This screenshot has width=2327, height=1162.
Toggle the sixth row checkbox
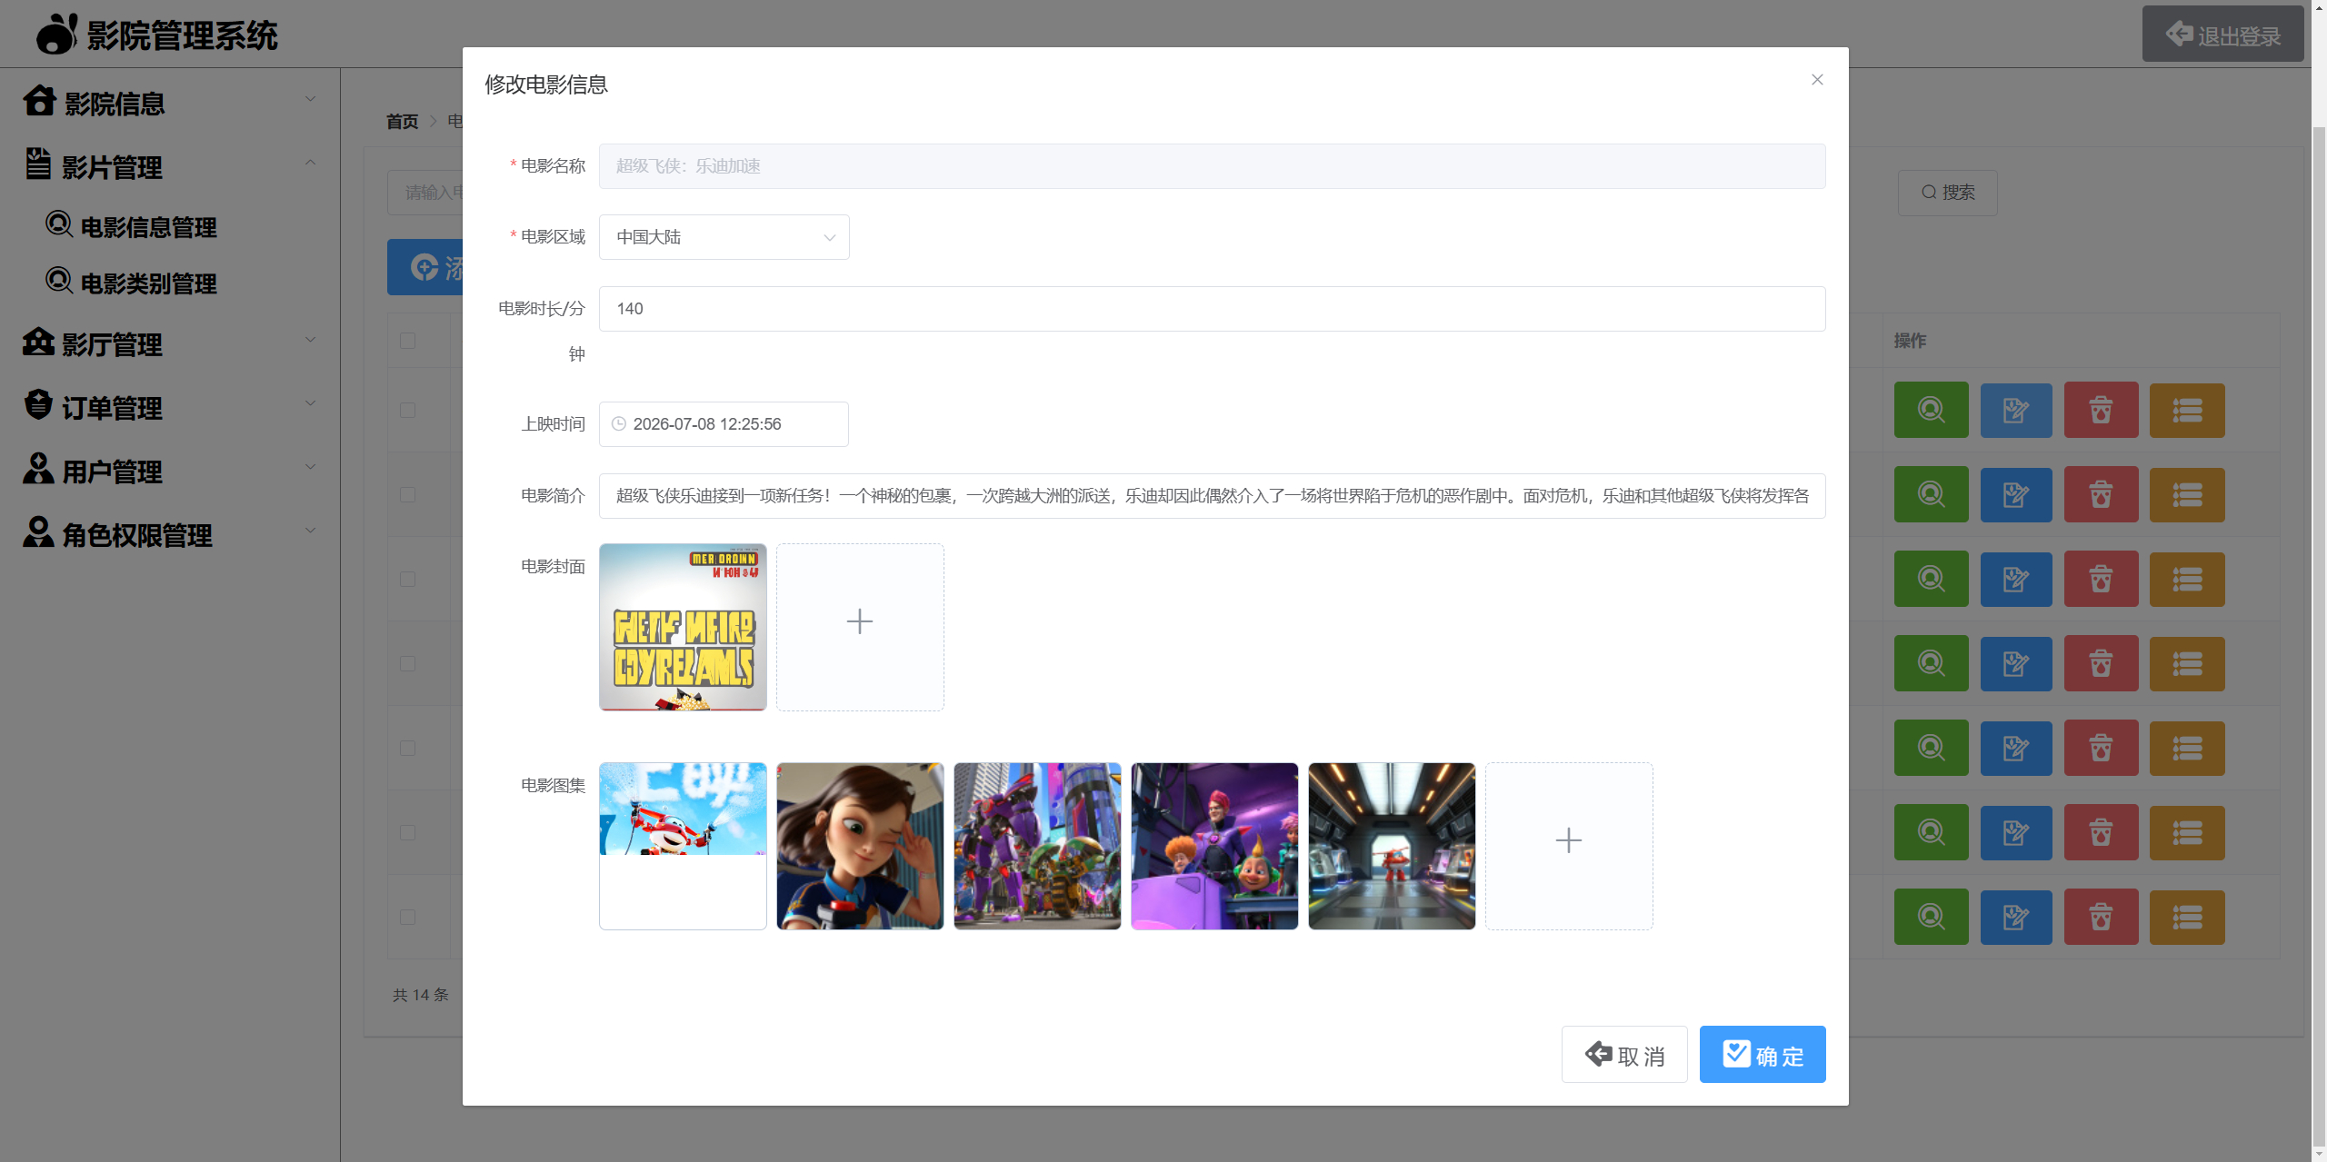408,832
